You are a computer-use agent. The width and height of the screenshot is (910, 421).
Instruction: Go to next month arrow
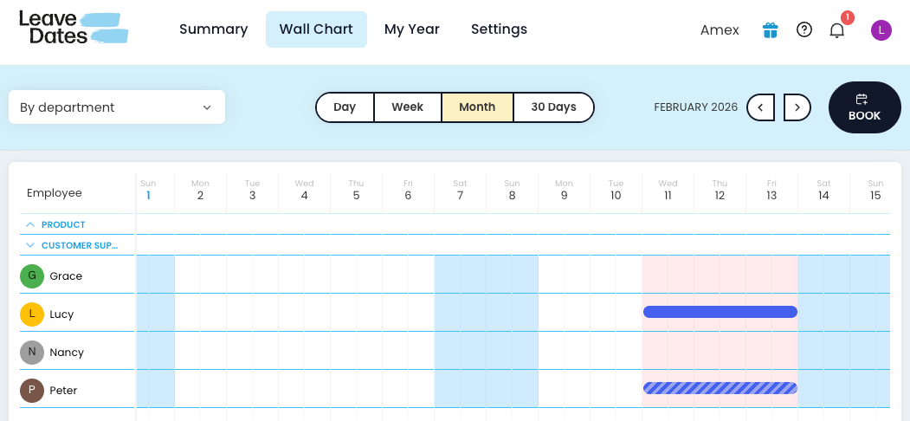pyautogui.click(x=797, y=107)
